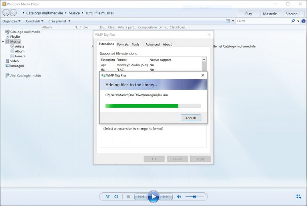Click Tutti i file musicali breadcrumb

click(x=100, y=13)
